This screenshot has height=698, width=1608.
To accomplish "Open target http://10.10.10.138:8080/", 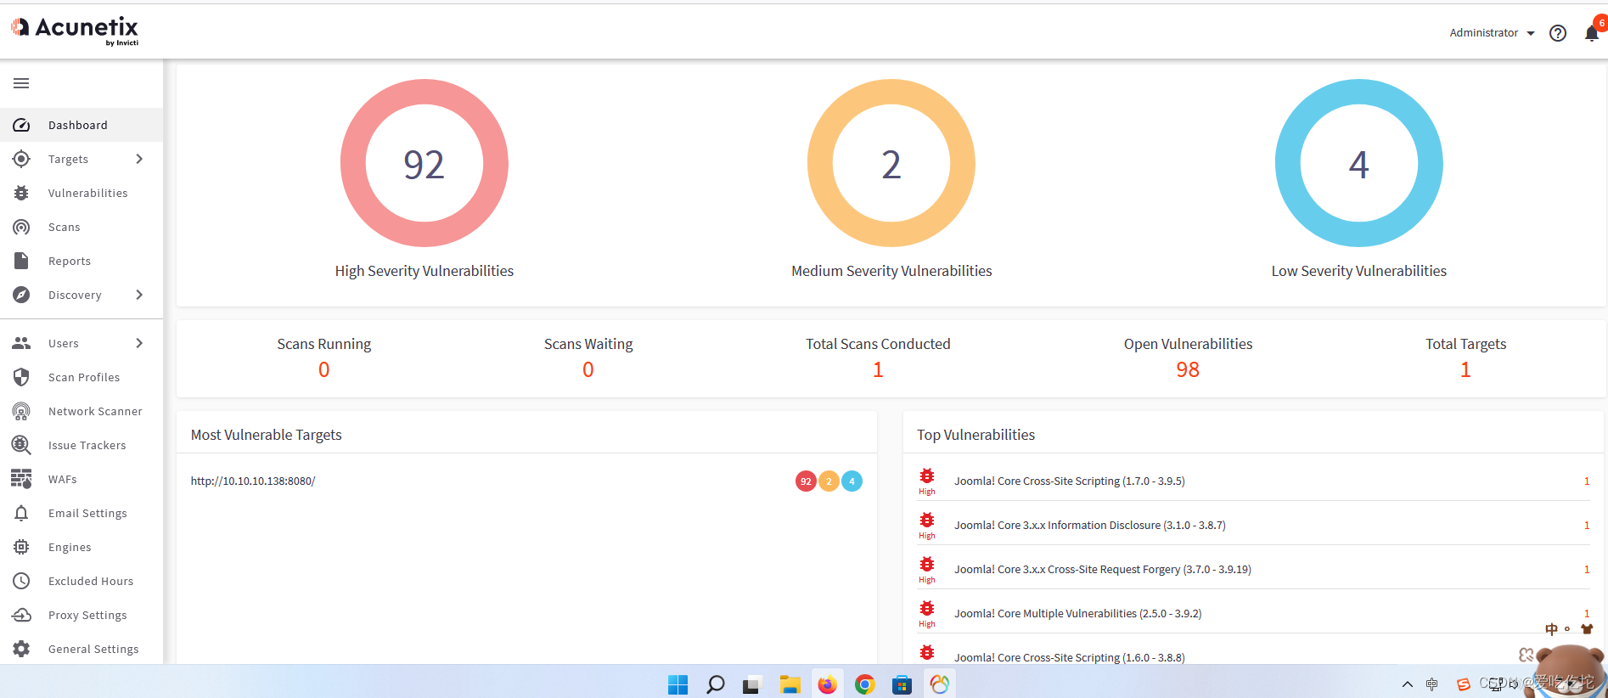I will tap(253, 481).
